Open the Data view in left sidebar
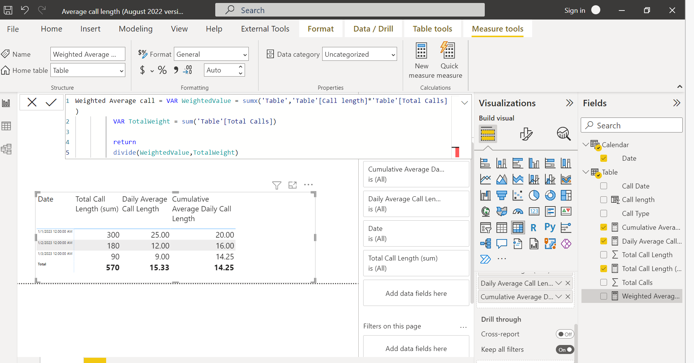The height and width of the screenshot is (363, 694). [x=6, y=126]
